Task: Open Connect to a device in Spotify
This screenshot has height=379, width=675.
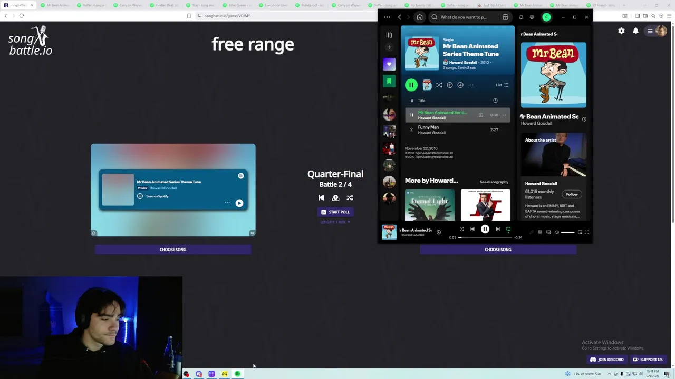Action: pos(548,232)
